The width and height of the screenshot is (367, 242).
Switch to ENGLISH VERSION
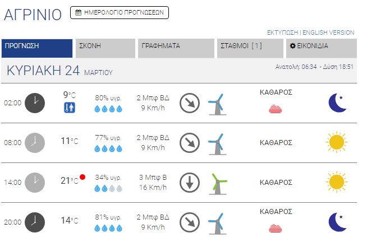[x=329, y=32]
